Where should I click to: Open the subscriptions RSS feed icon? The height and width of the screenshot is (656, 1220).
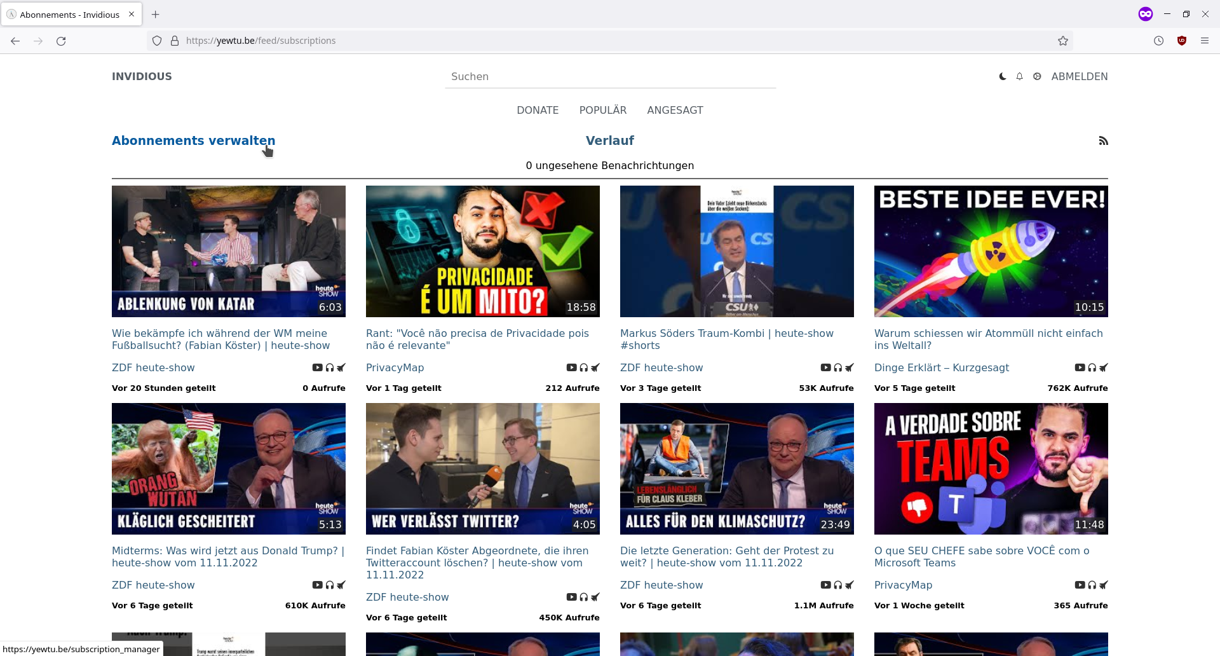(x=1104, y=140)
